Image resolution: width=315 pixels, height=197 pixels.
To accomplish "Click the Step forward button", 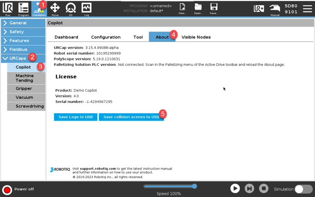I will pos(250,189).
